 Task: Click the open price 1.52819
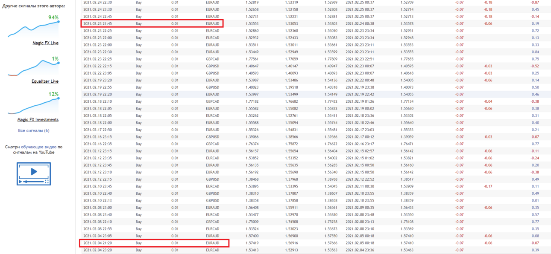(252, 2)
